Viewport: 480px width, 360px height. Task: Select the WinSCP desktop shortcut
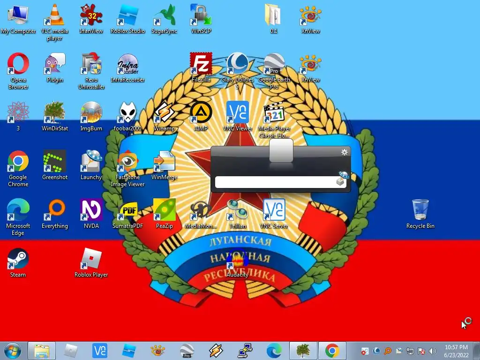coord(201,19)
